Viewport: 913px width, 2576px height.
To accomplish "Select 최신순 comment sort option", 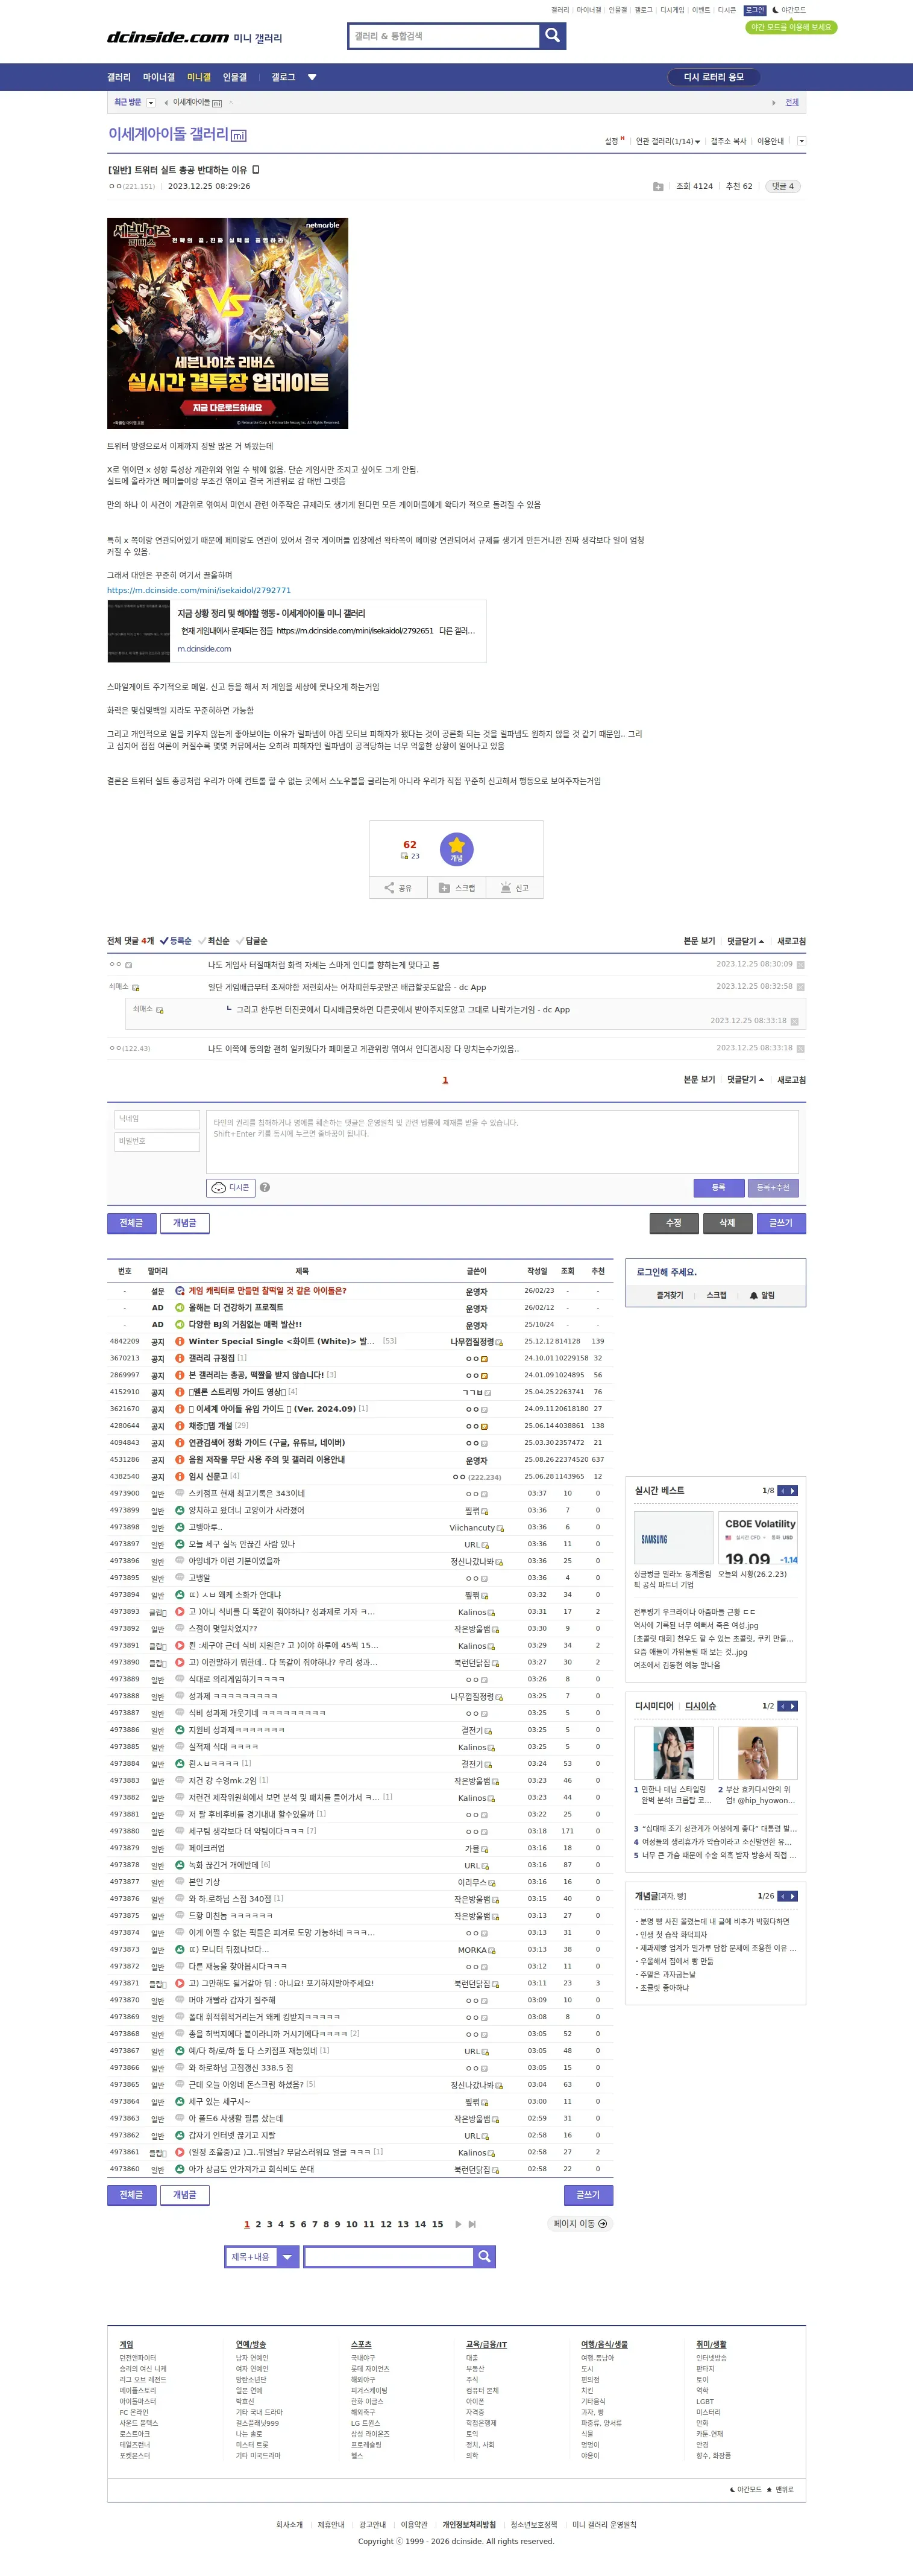I will coord(214,941).
